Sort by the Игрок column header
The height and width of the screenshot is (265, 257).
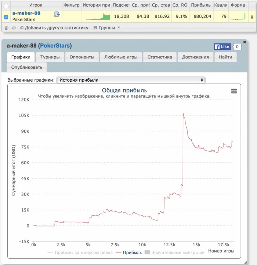(36, 5)
